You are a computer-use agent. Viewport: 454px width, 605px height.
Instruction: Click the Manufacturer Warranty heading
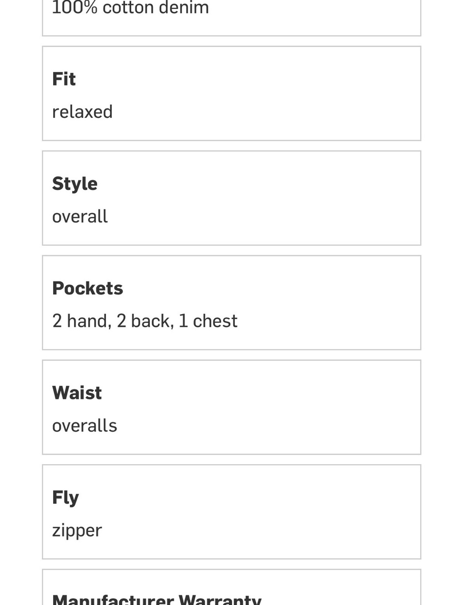click(157, 599)
